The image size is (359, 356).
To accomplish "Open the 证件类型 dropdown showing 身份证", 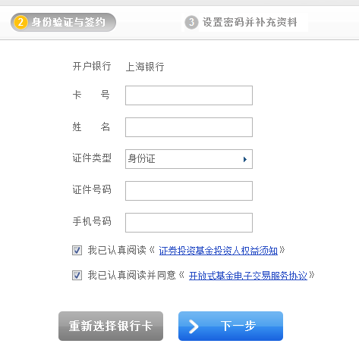I will click(189, 159).
